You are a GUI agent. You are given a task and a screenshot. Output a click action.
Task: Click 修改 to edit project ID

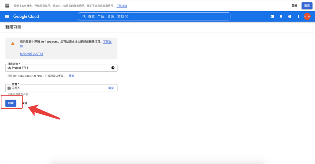tap(71, 76)
